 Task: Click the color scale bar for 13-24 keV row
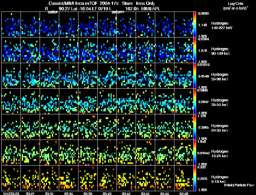[x=195, y=153]
